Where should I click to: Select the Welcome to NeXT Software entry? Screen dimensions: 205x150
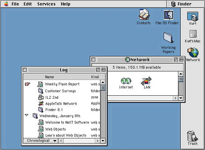pyautogui.click(x=67, y=123)
